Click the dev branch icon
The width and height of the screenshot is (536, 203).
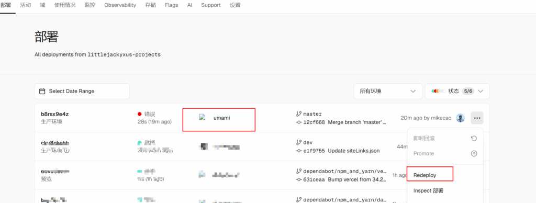[x=299, y=142]
